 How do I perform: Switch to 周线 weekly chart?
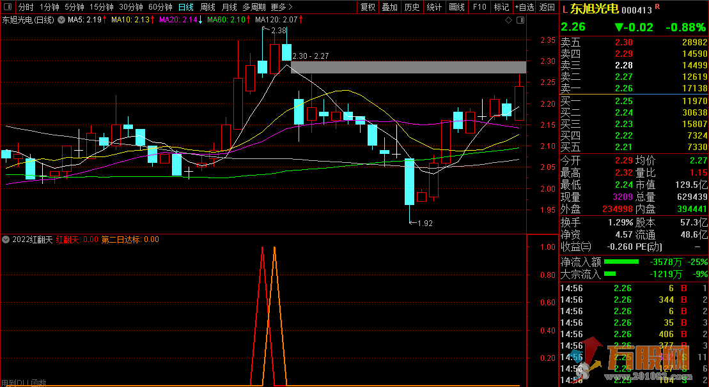pyautogui.click(x=208, y=7)
